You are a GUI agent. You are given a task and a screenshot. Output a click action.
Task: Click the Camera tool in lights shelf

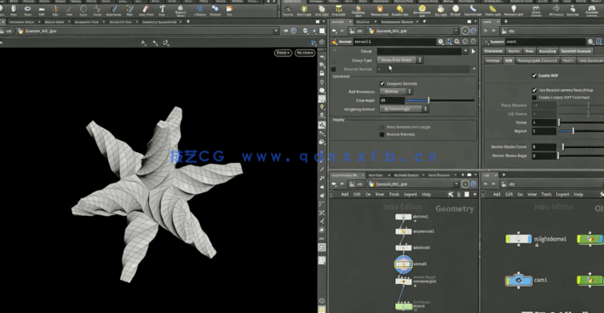[288, 10]
